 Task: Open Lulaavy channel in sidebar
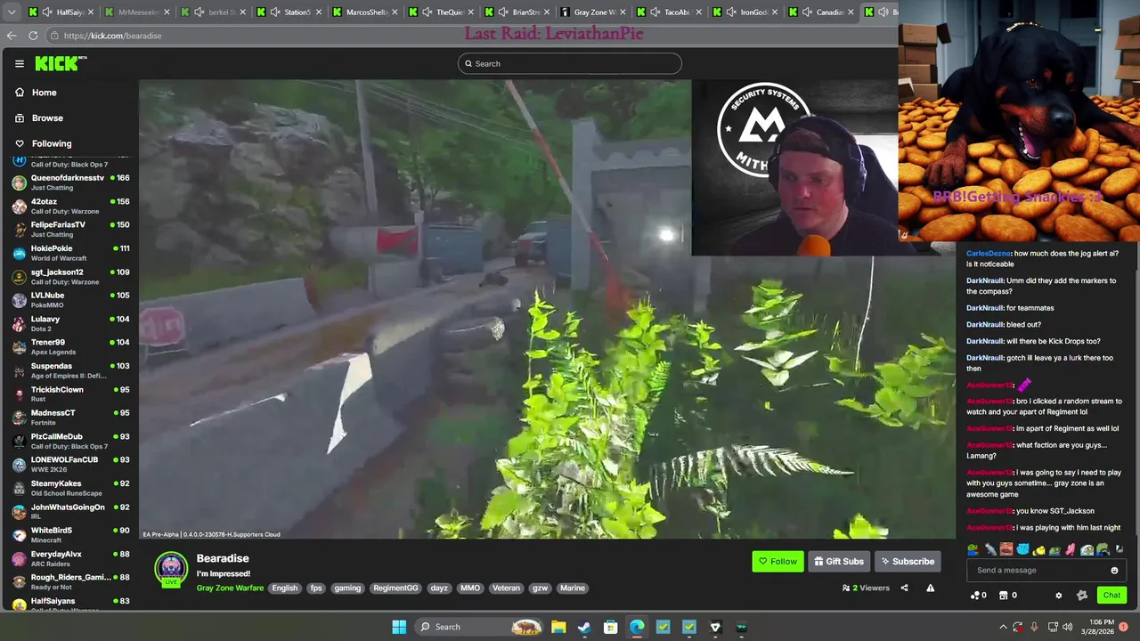69,323
